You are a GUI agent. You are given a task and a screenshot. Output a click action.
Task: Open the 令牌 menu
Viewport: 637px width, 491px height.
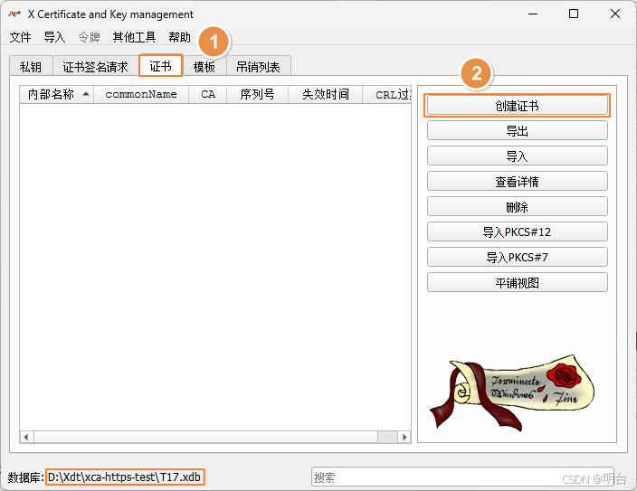(x=89, y=37)
